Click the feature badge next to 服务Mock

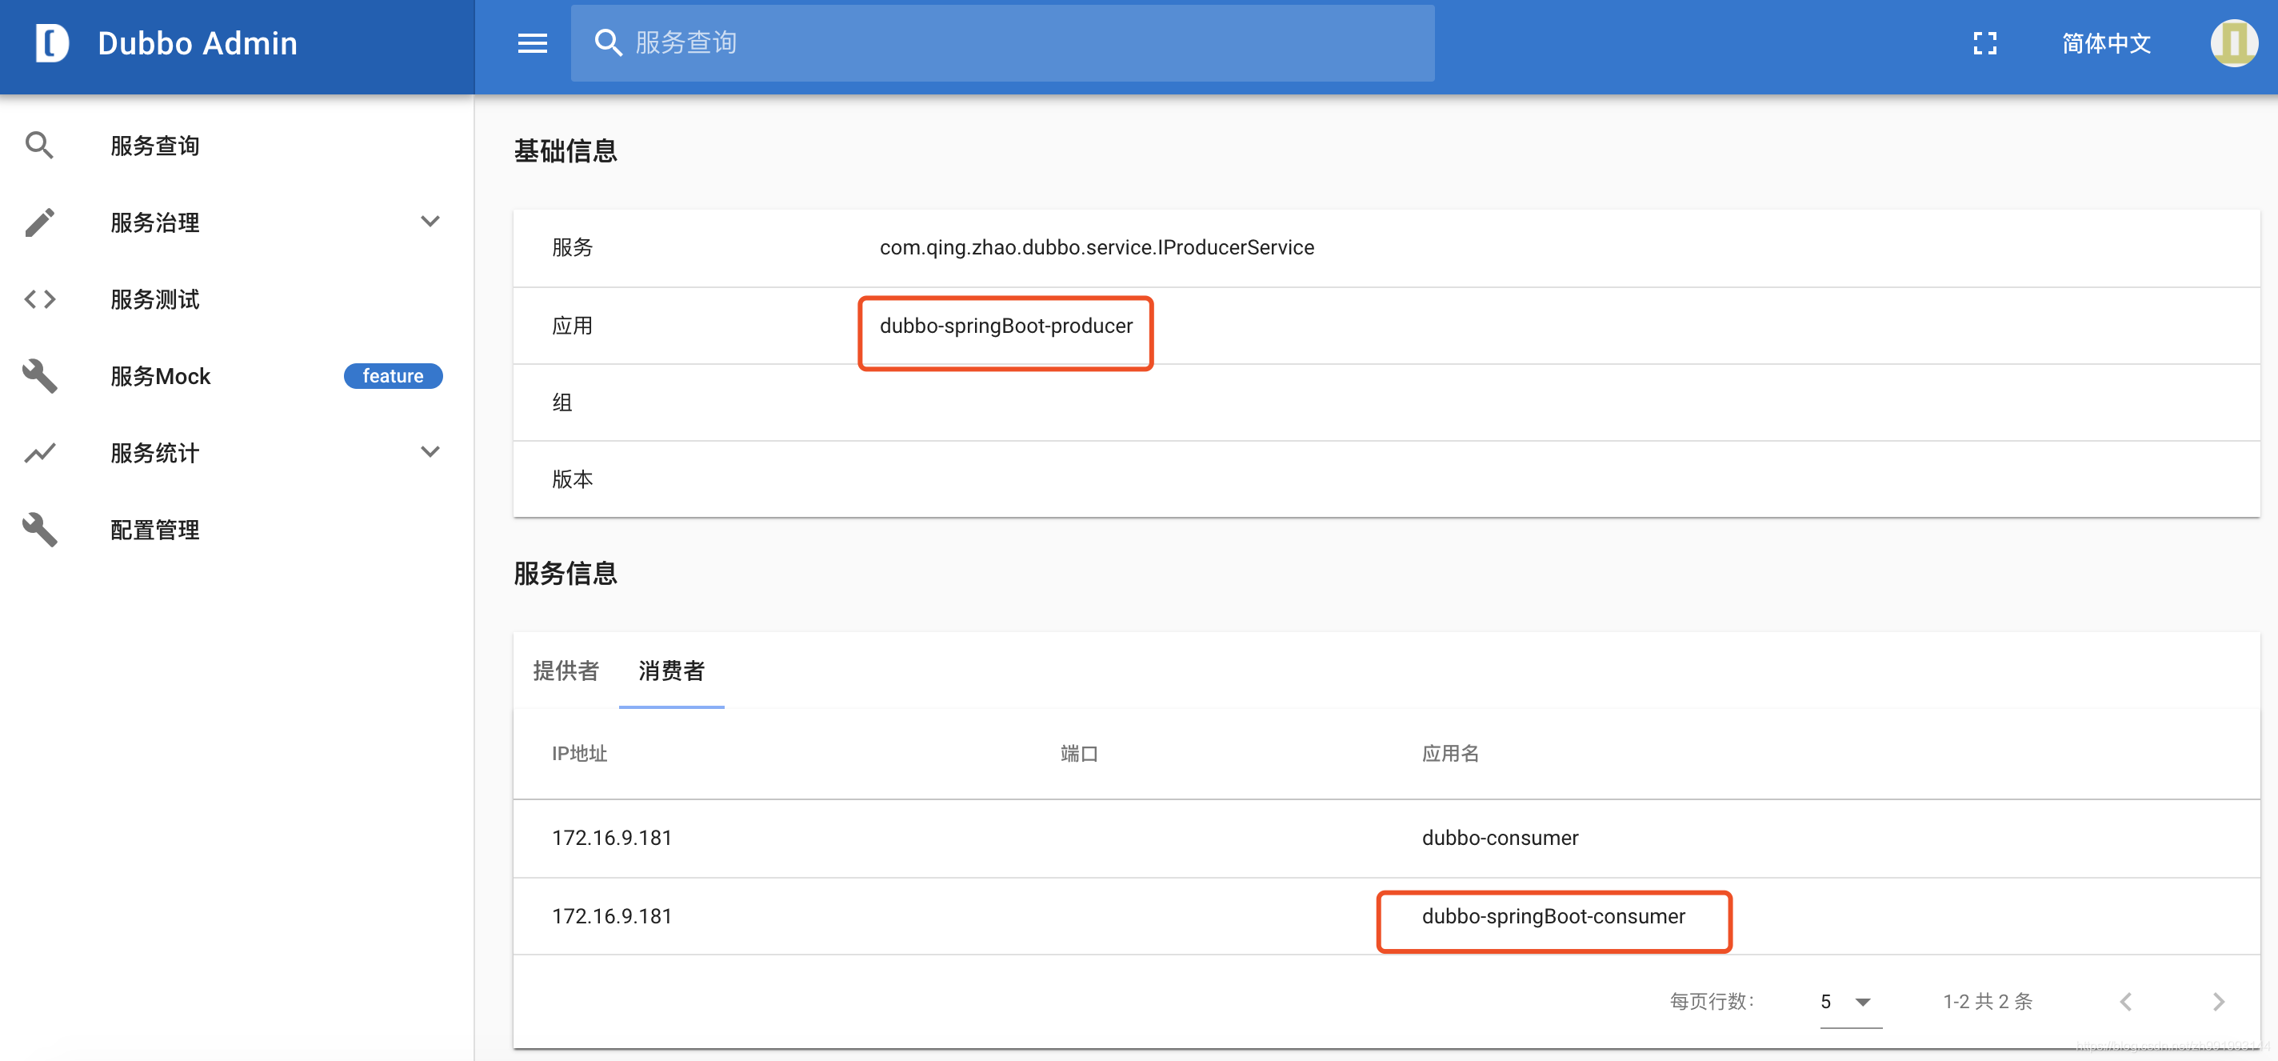pos(393,376)
